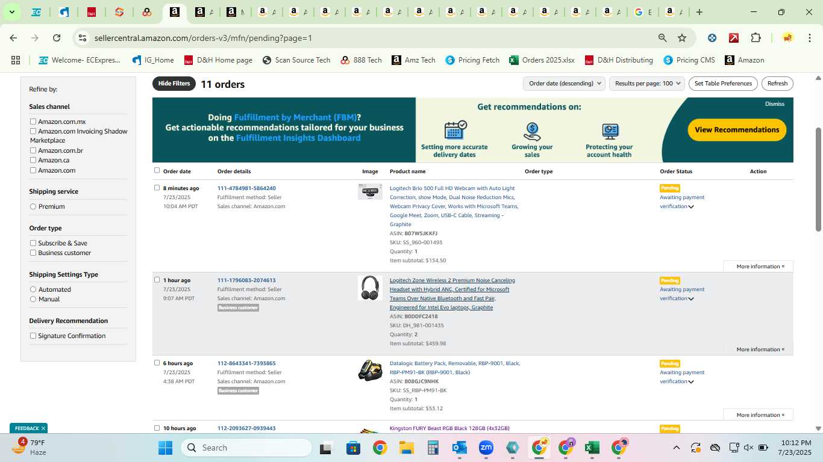Check the Amazon.com.mx sales channel
The height and width of the screenshot is (462, 823).
point(33,122)
